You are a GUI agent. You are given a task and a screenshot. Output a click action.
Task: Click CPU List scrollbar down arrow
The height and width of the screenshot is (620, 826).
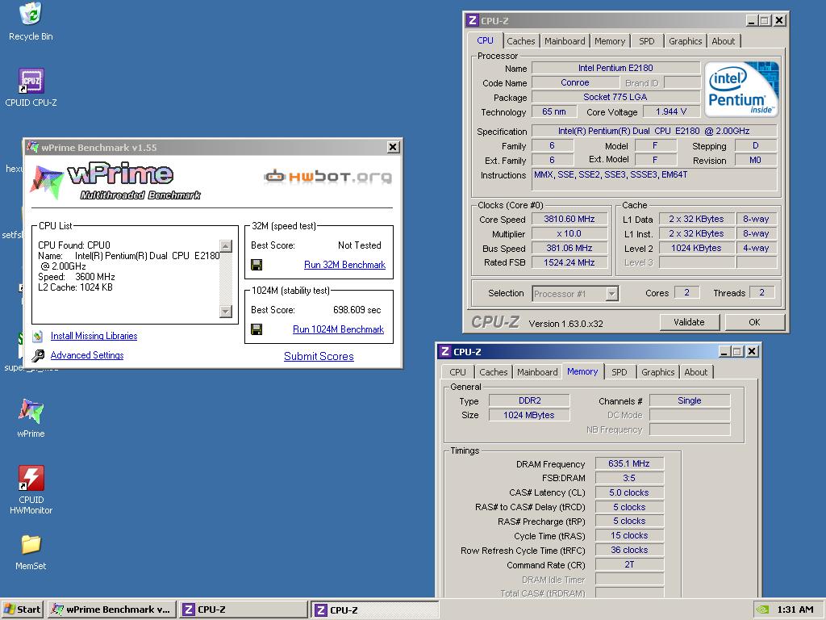coord(226,312)
